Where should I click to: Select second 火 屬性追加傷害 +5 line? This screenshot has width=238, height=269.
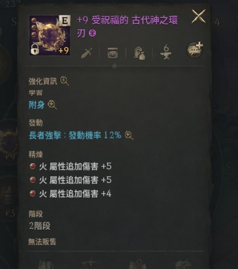(x=70, y=180)
